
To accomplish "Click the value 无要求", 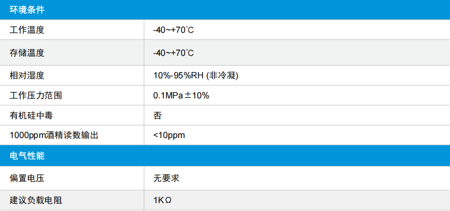I will point(166,178).
